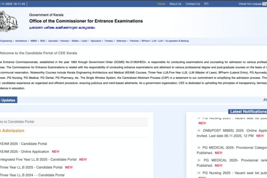Image resolution: width=267 pixels, height=178 pixels.
Task: Open the BDS course link
Action: pos(43,41)
